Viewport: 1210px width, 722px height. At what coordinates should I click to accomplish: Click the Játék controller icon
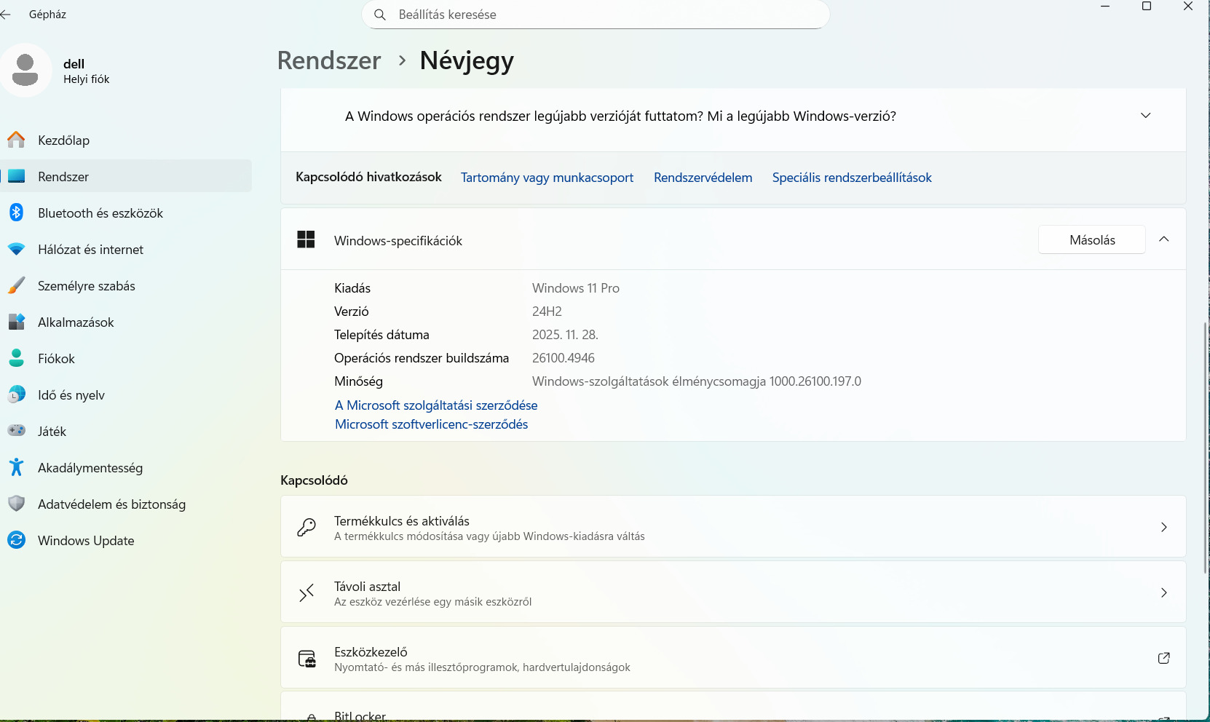click(16, 431)
